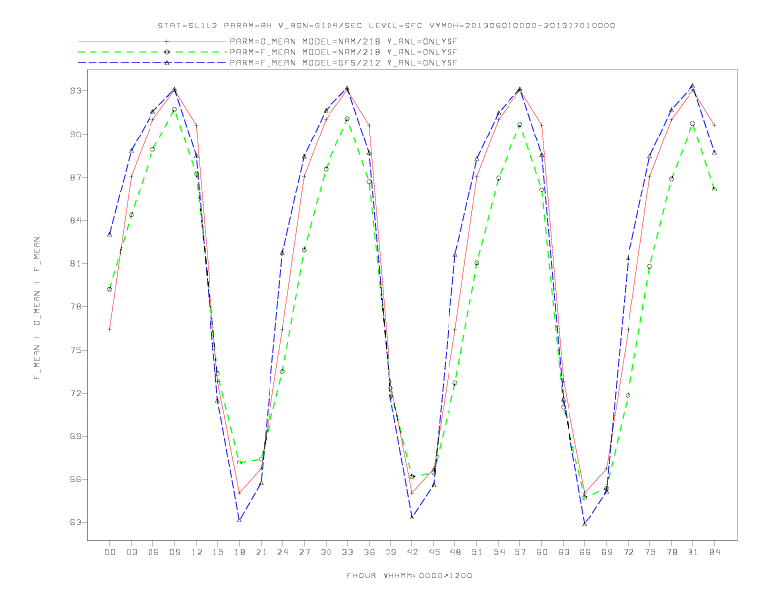Click y-axis tick value 87
The width and height of the screenshot is (779, 601).
pyautogui.click(x=76, y=178)
